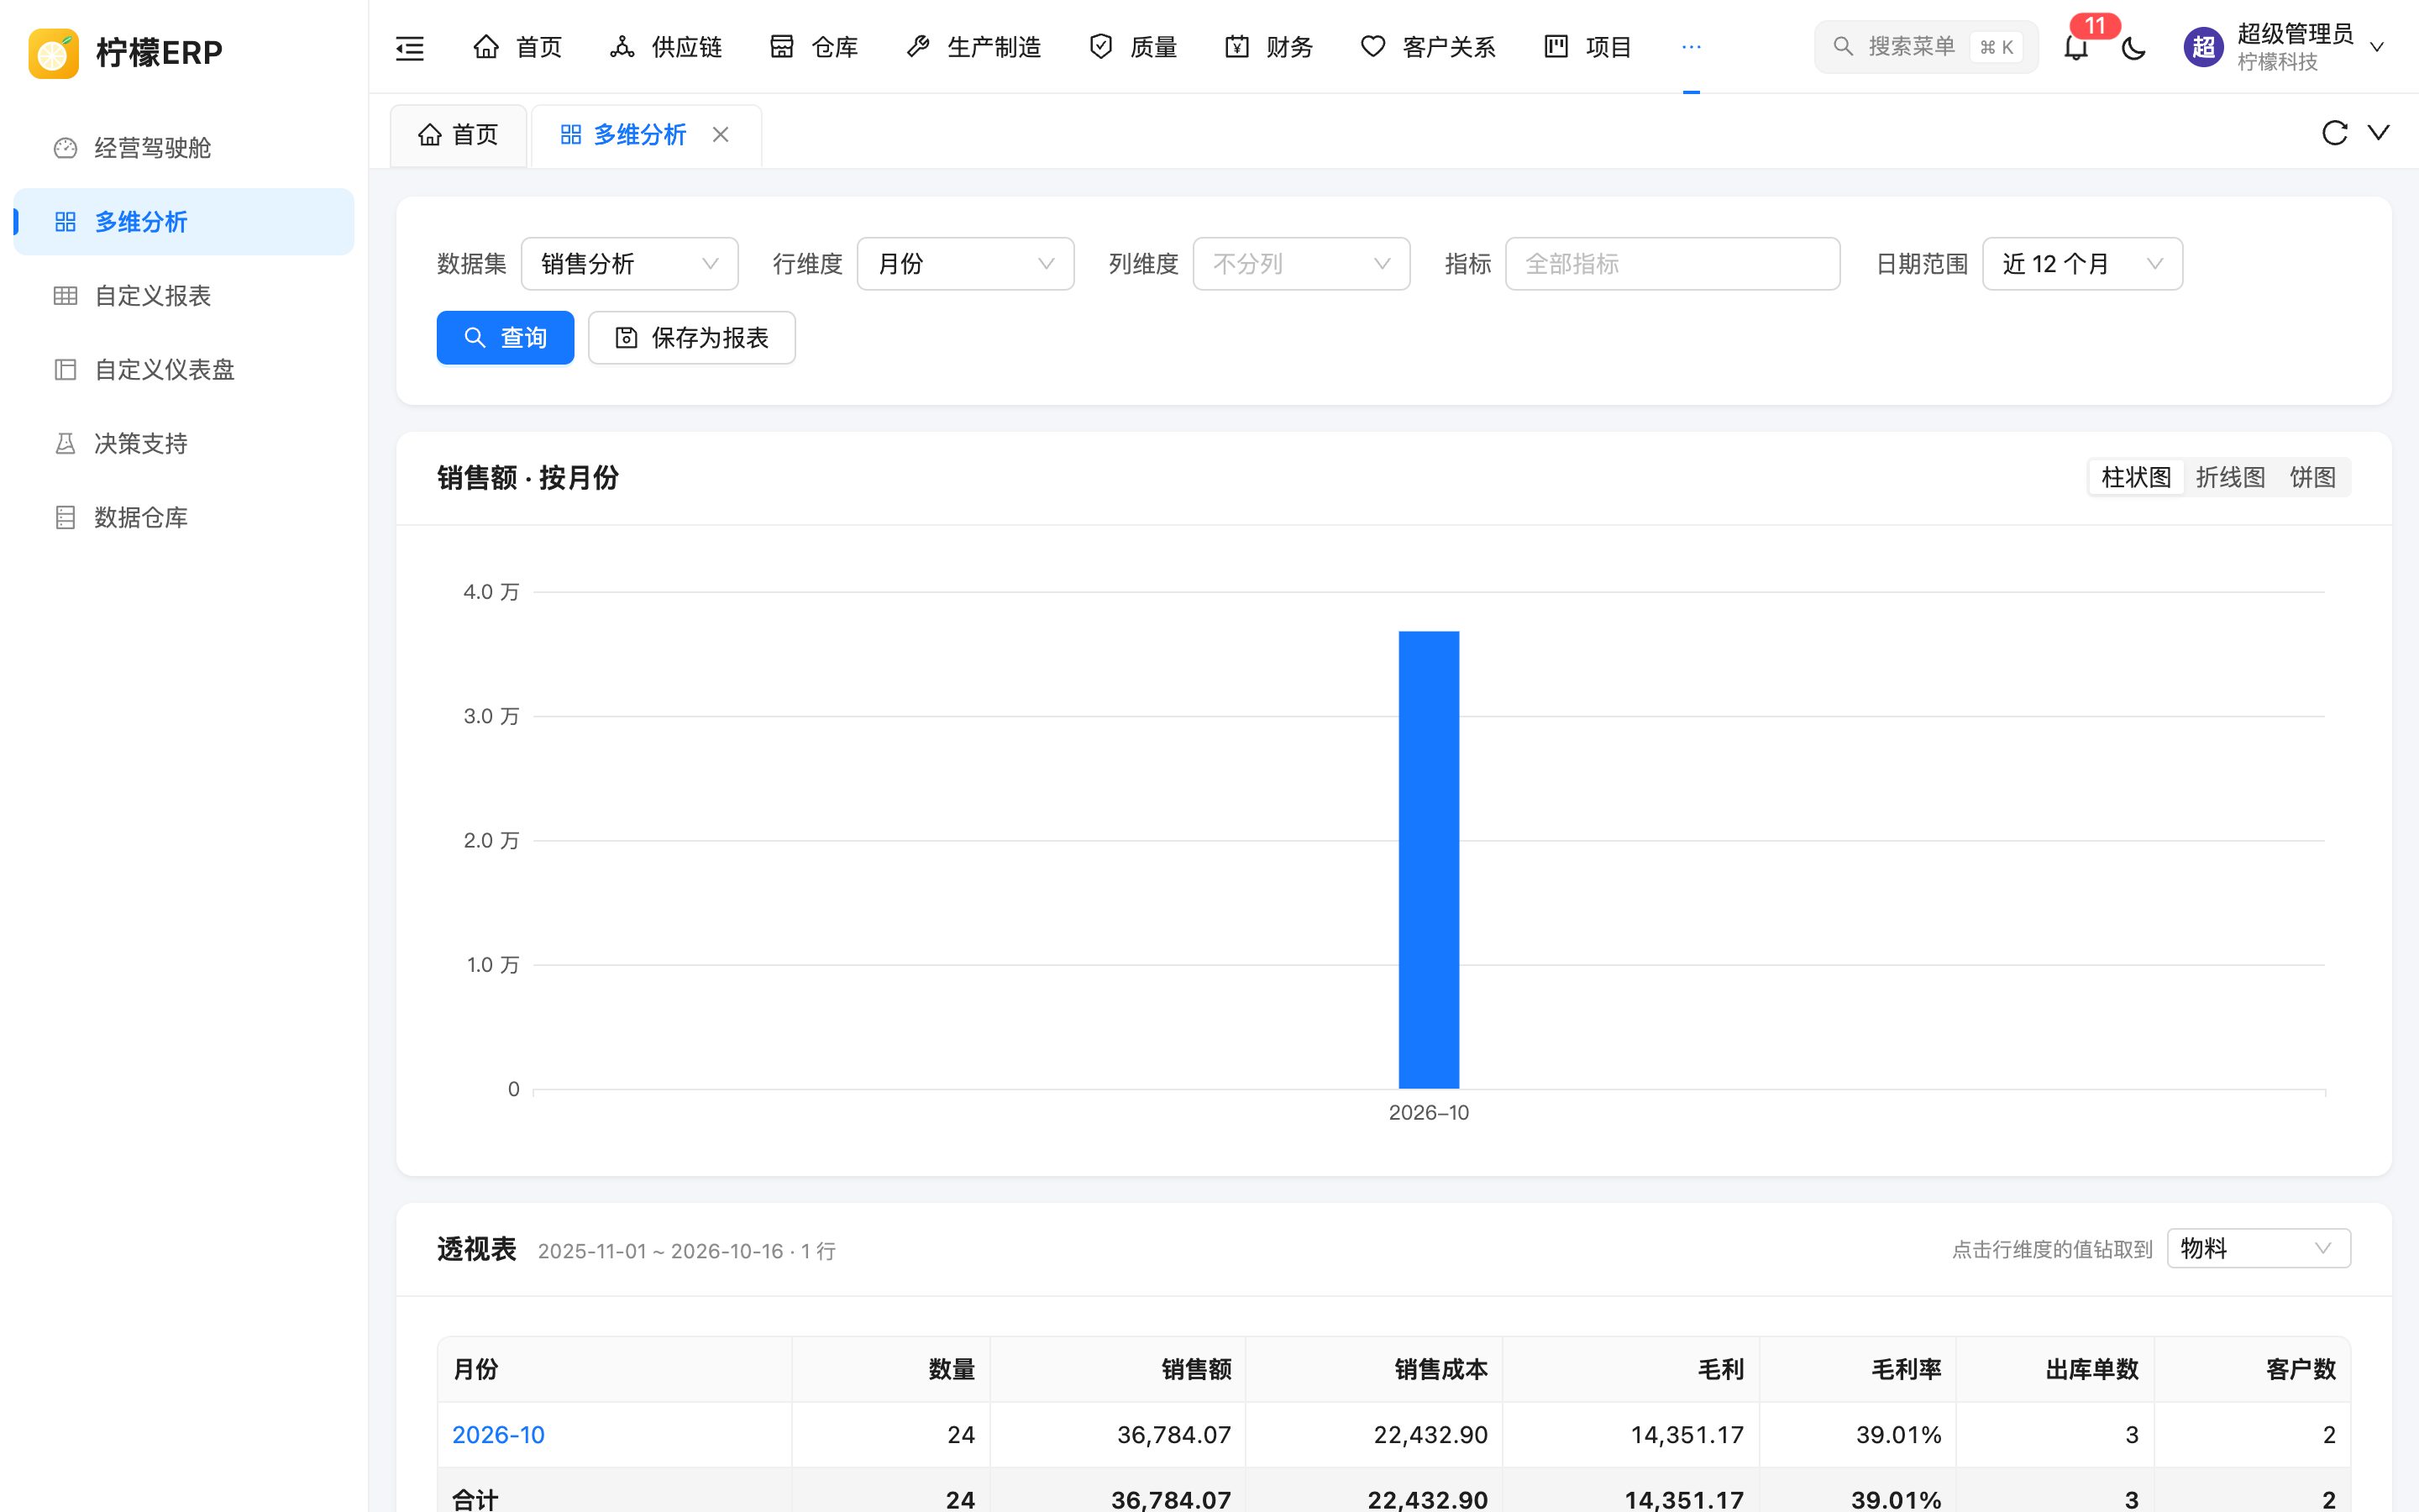
Task: Go to 决策支持 in the sidebar
Action: (x=184, y=444)
